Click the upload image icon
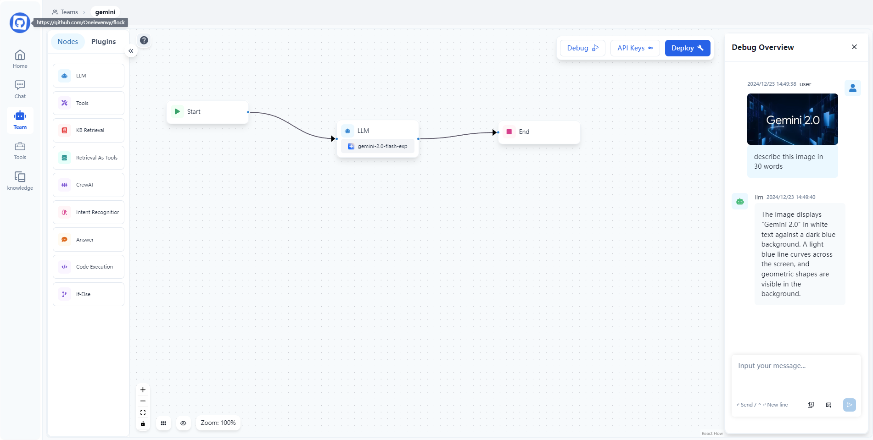 [x=828, y=405]
